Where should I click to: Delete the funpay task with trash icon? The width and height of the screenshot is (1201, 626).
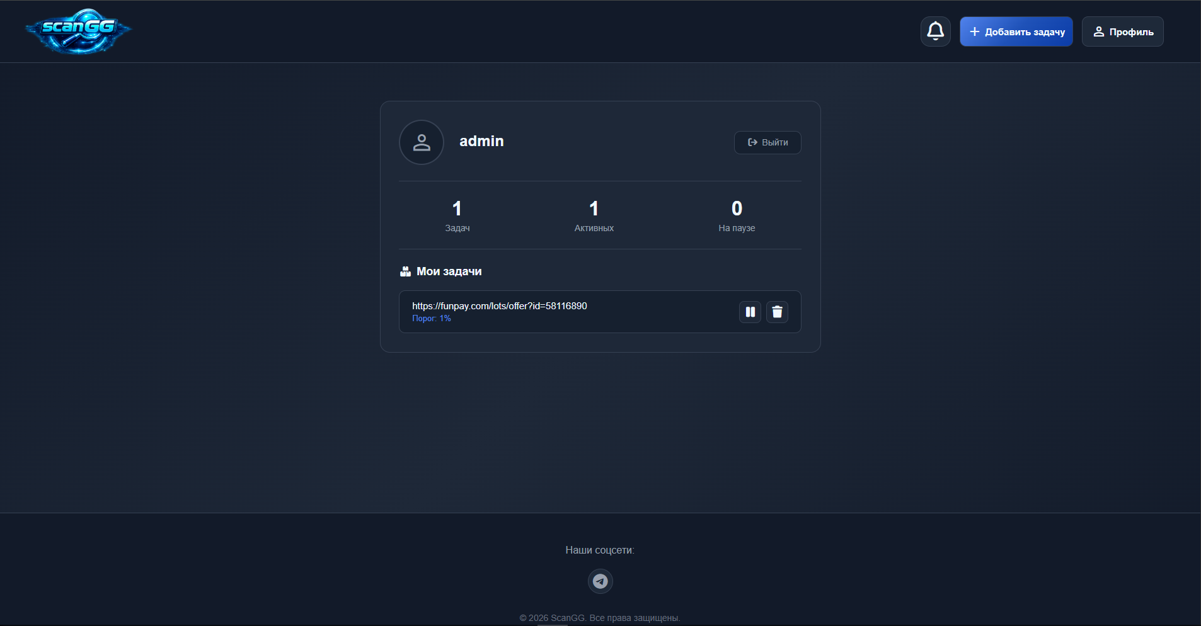click(777, 312)
